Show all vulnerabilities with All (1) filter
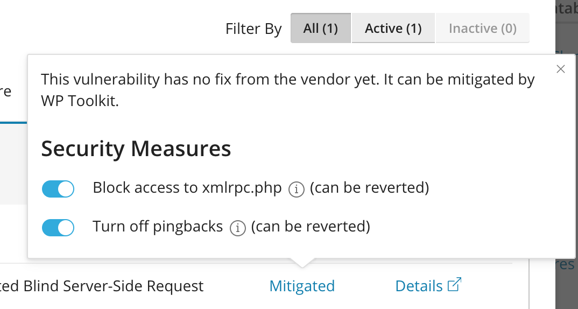This screenshot has width=578, height=309. tap(321, 28)
